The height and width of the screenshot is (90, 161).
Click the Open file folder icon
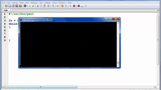tap(6, 6)
